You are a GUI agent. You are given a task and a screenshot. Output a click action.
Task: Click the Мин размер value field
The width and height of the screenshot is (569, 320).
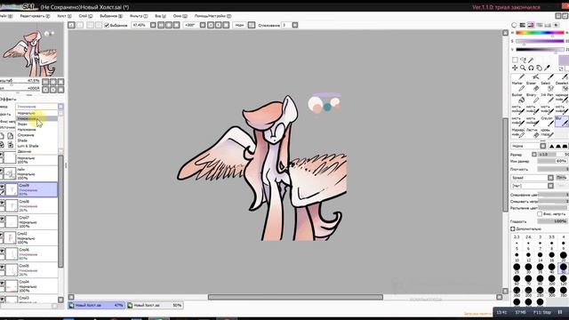(553, 161)
